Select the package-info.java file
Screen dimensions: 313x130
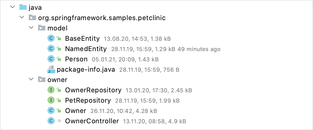click(x=86, y=69)
